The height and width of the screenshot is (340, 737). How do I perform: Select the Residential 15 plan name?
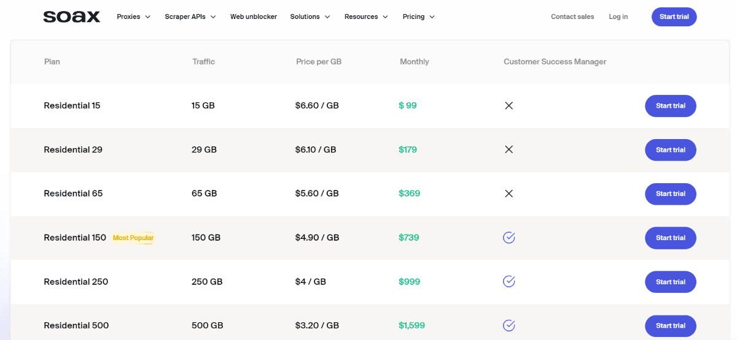click(x=72, y=105)
